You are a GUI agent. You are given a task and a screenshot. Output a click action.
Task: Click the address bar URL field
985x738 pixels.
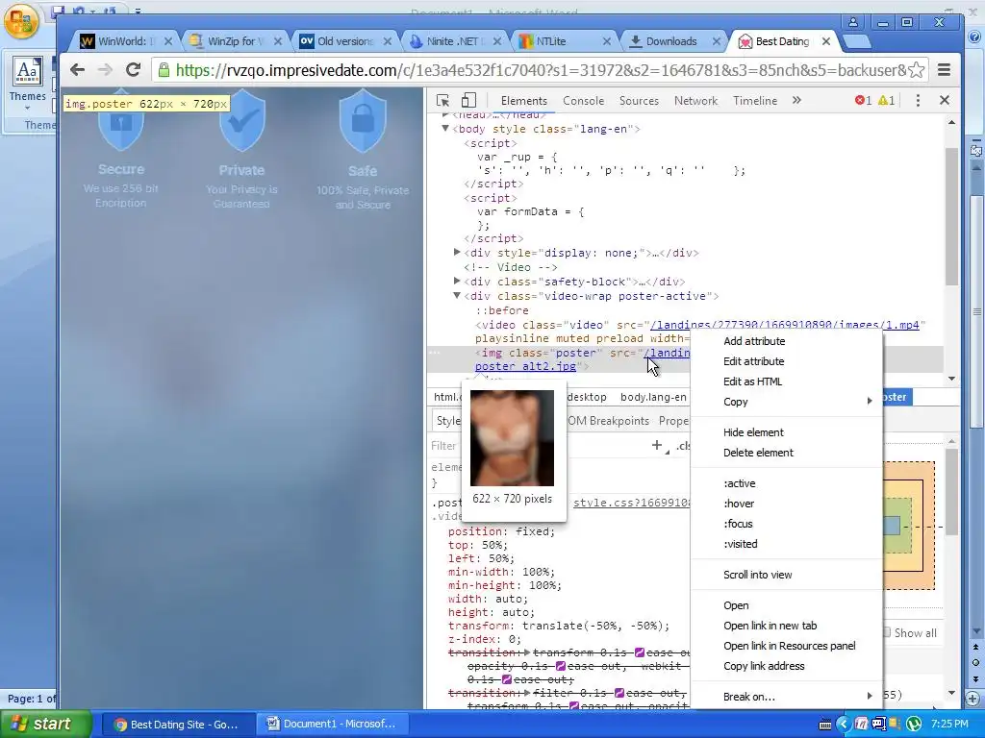541,69
